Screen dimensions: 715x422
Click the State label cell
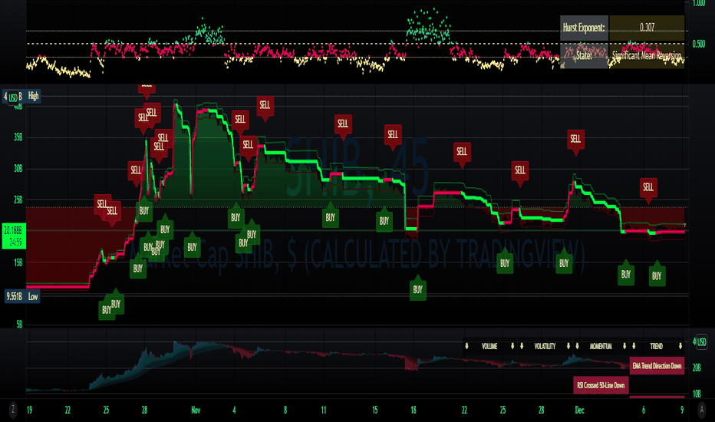pos(584,56)
